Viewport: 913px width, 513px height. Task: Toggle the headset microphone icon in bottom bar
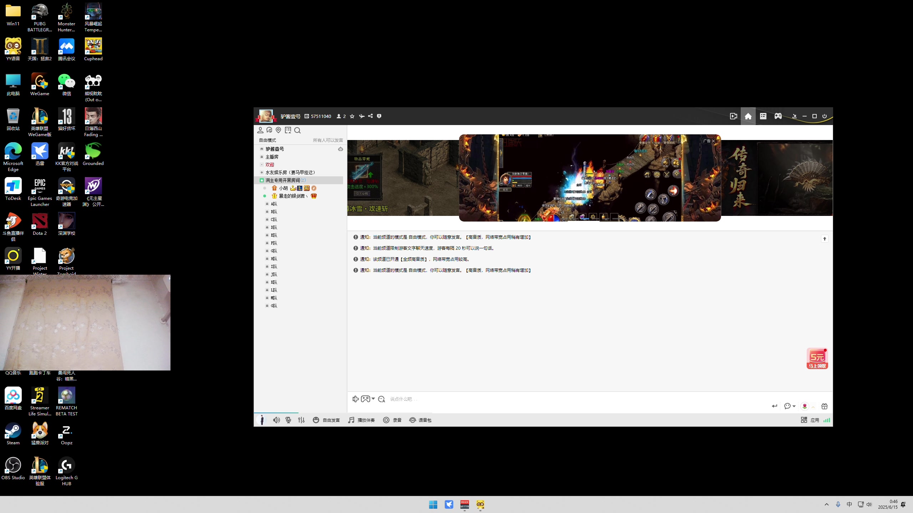pyautogui.click(x=289, y=420)
